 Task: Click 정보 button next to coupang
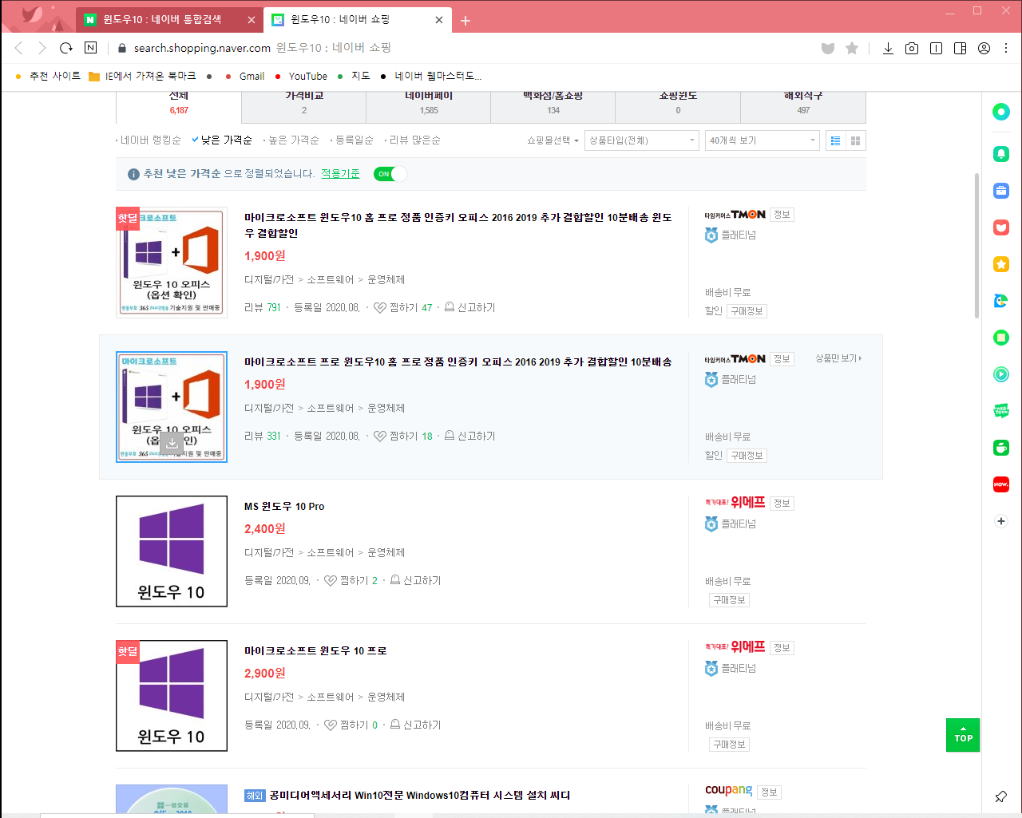click(x=769, y=792)
